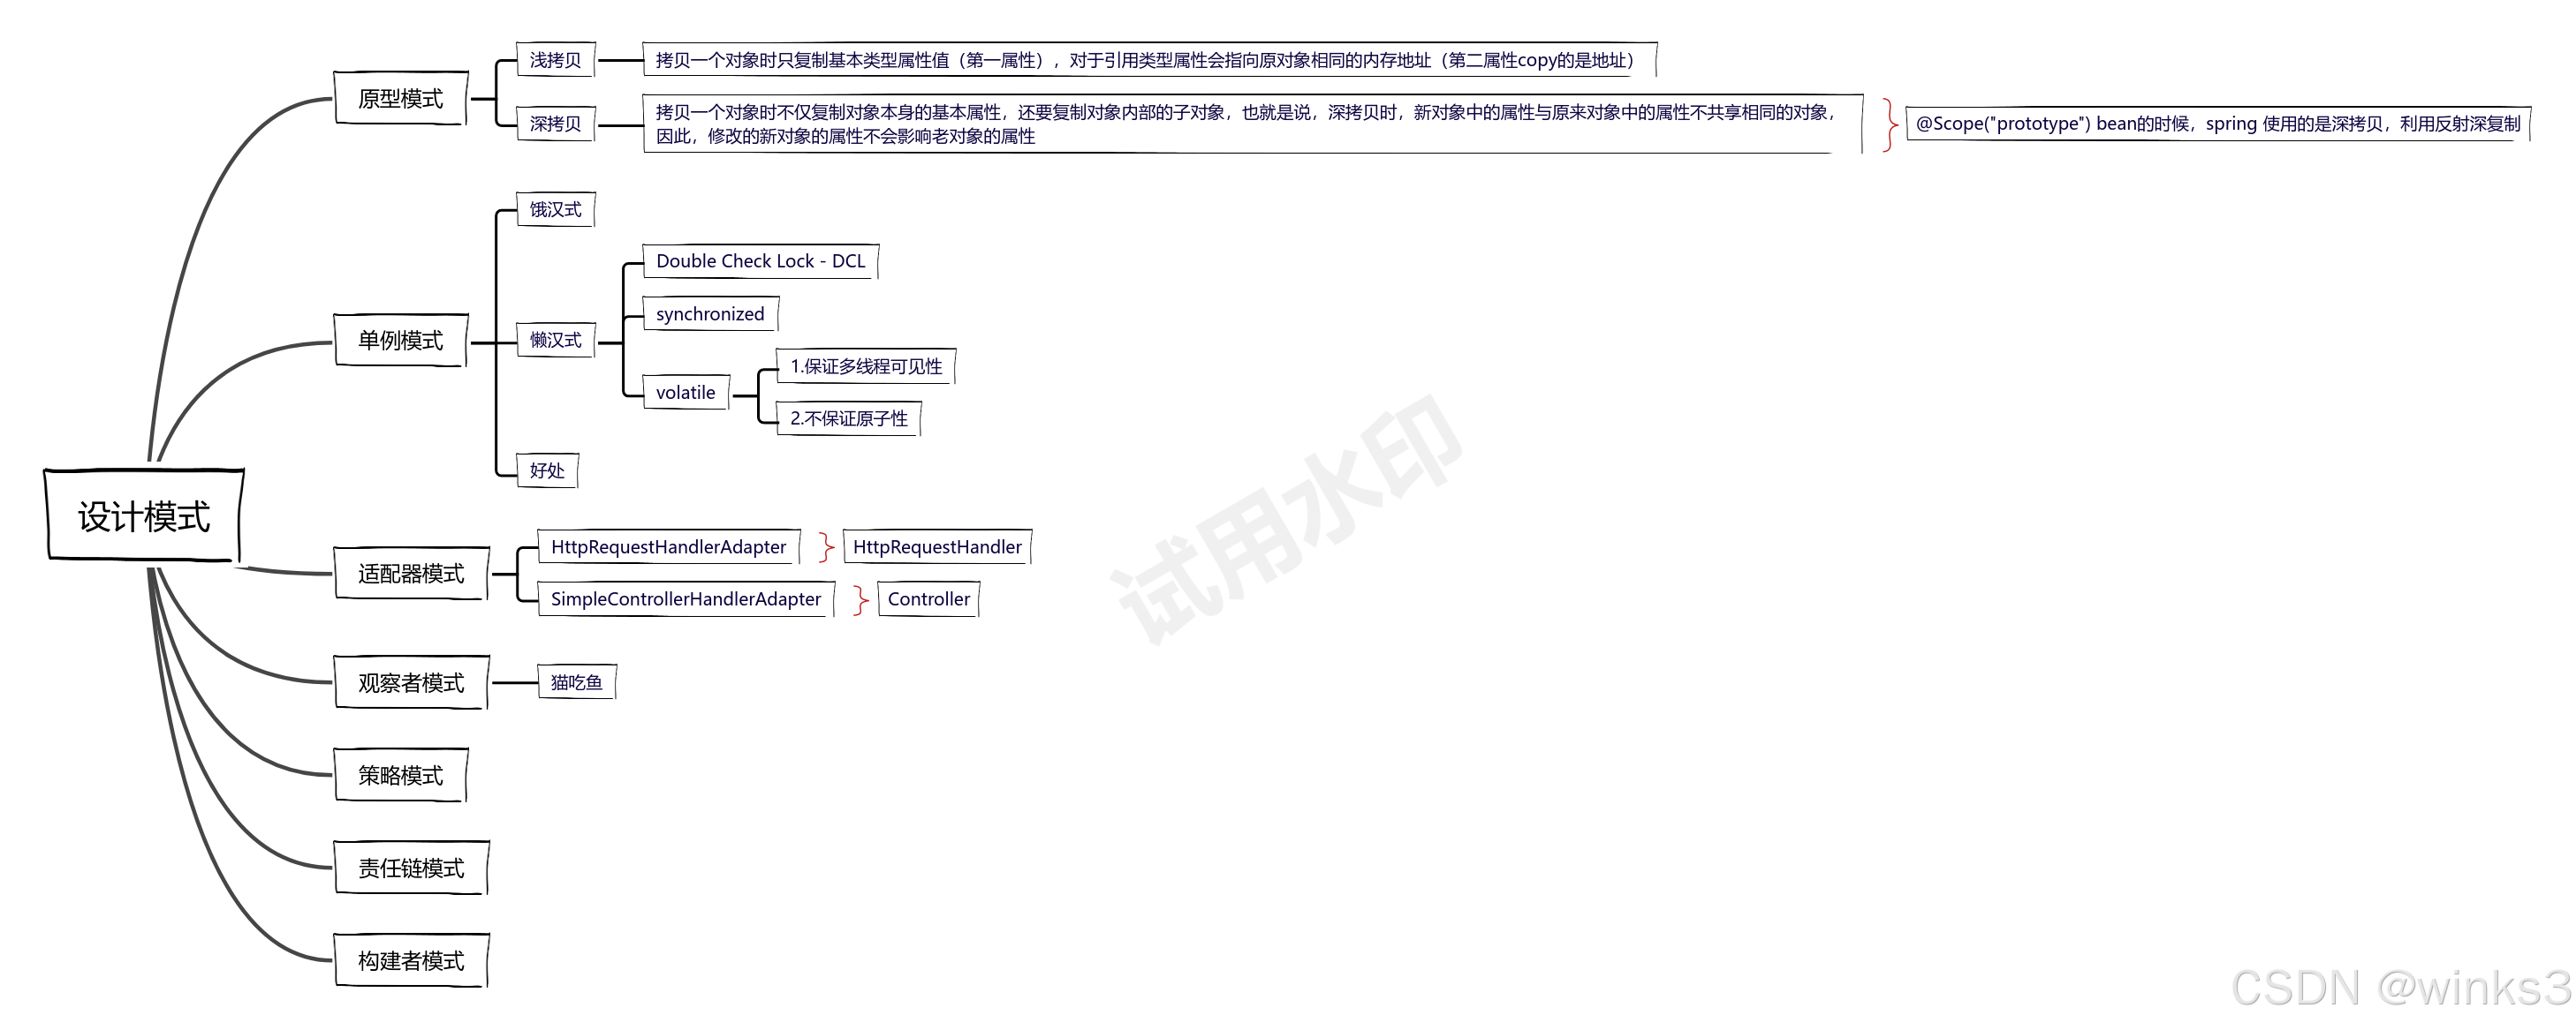The width and height of the screenshot is (2576, 1030).
Task: Select the 1.保证多线程可见性 note
Action: click(x=865, y=366)
